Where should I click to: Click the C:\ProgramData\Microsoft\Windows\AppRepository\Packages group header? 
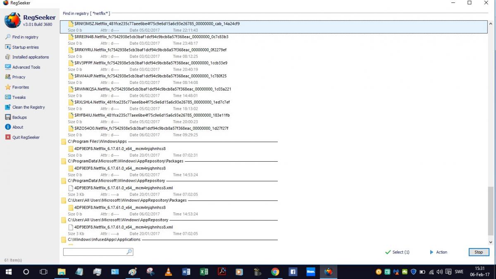(x=126, y=161)
